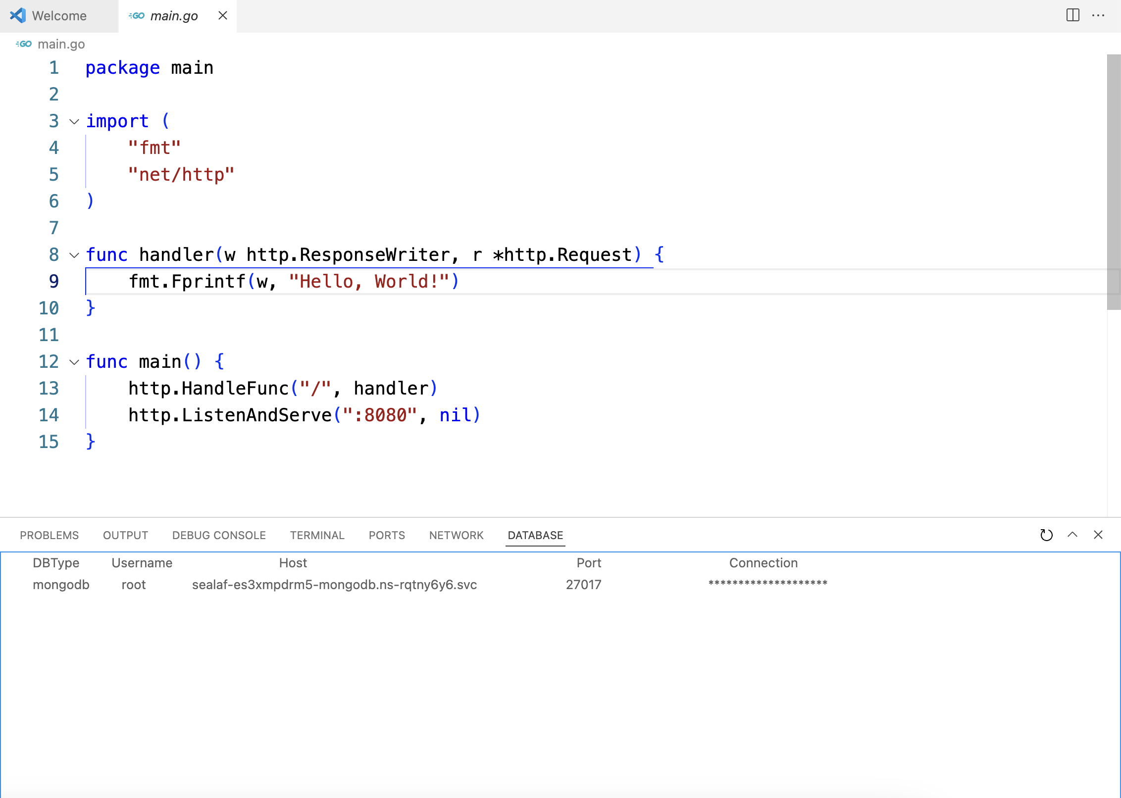Fold the main function chevron

(x=74, y=362)
